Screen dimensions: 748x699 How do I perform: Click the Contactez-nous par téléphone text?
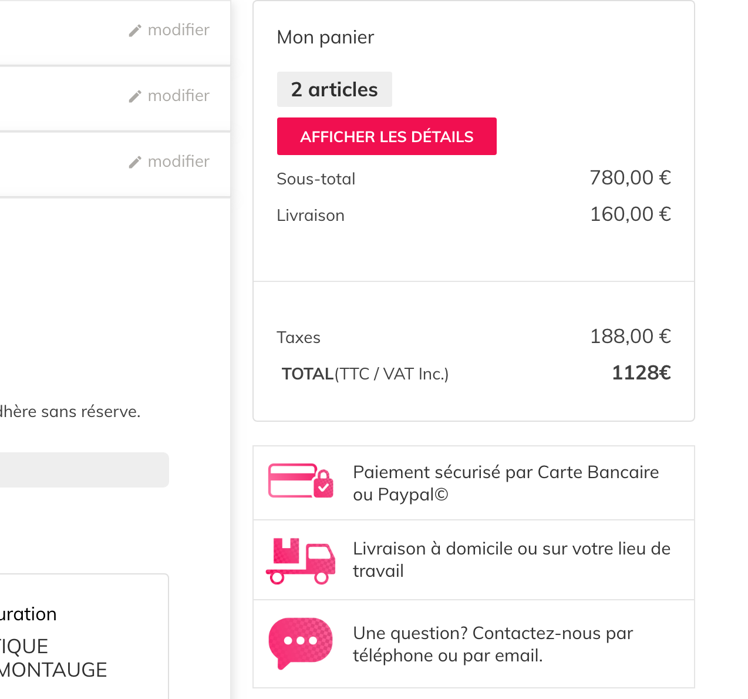coord(492,644)
